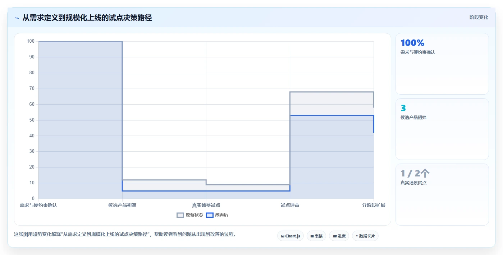The image size is (503, 255).
Task: Select the 表格 tag
Action: 316,236
